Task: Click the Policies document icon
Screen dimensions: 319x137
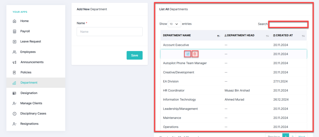Action: (x=14, y=73)
